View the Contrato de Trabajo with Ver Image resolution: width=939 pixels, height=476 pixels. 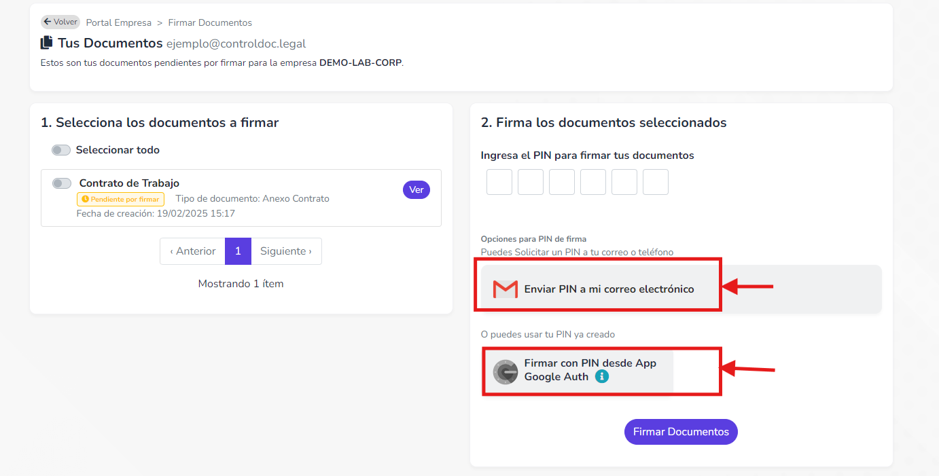(x=417, y=190)
